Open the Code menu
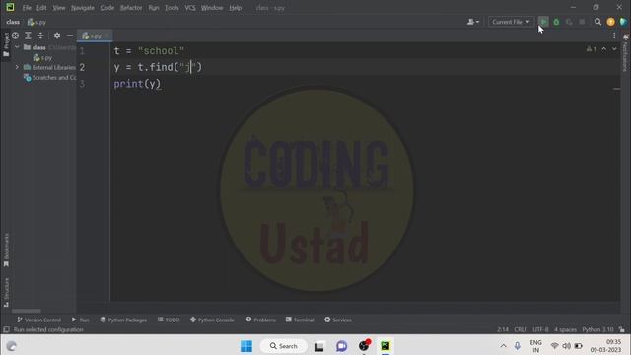This screenshot has height=355, width=631. 107,8
